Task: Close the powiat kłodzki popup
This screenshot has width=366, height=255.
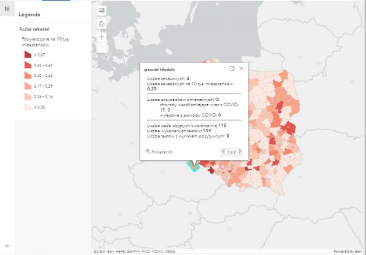Action: (x=242, y=68)
